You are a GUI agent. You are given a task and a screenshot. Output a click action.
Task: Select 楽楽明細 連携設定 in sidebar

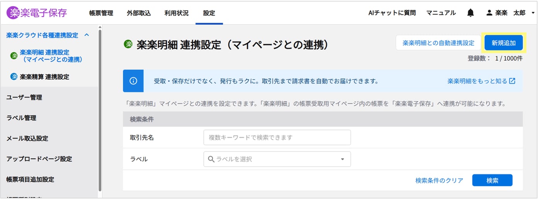(51, 56)
